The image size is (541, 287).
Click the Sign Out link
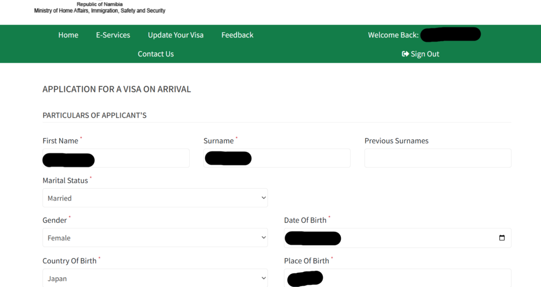pos(425,54)
